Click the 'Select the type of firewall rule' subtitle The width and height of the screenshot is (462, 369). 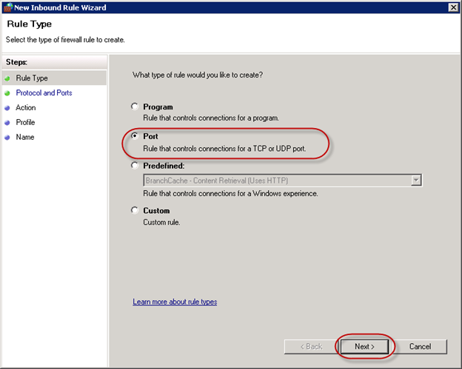click(x=65, y=40)
